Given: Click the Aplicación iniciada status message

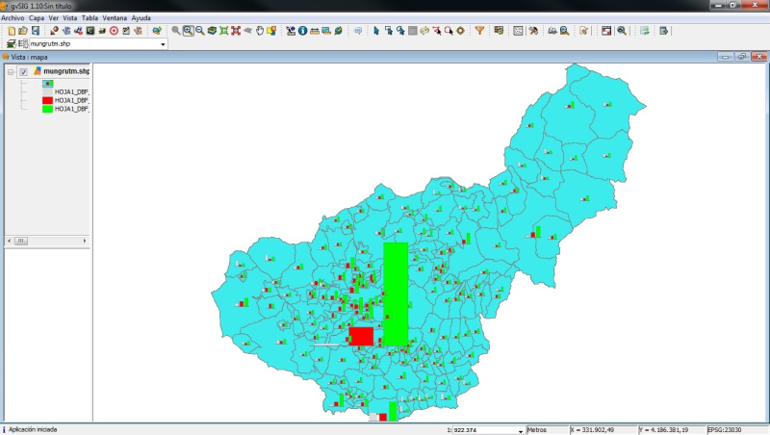Looking at the screenshot, I should pyautogui.click(x=33, y=429).
